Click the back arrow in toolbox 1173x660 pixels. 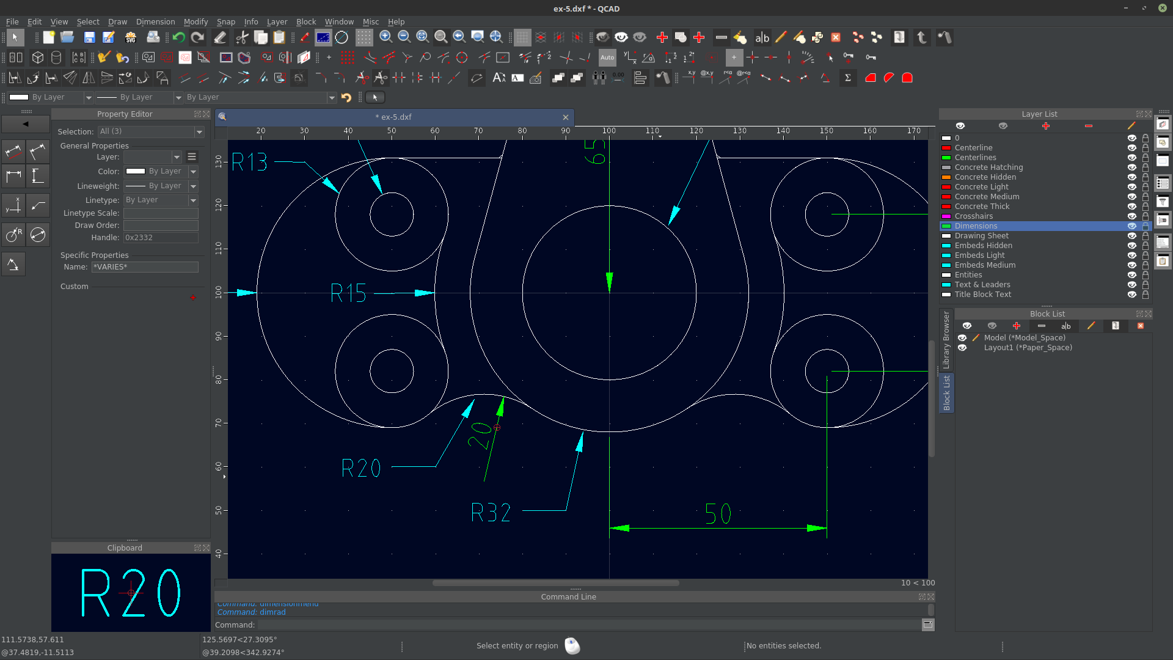click(x=26, y=124)
